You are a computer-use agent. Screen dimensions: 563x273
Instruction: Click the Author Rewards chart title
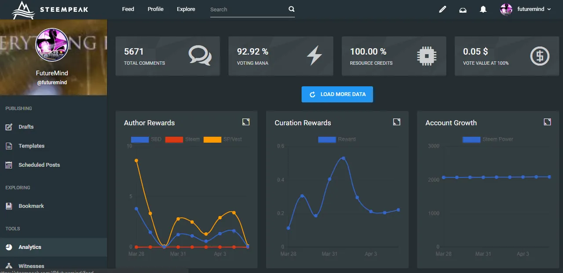[x=150, y=123]
